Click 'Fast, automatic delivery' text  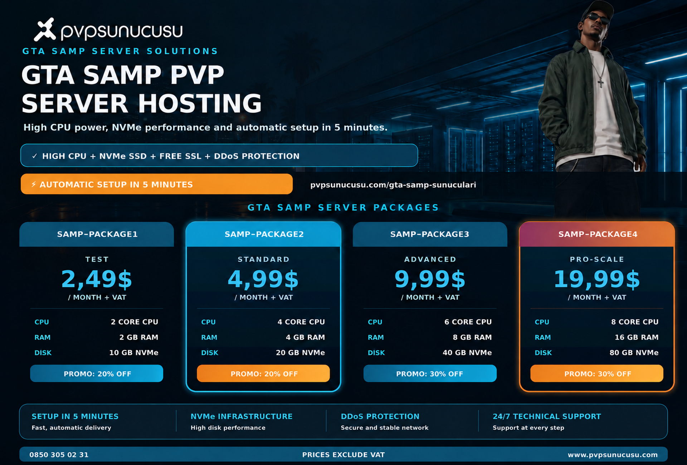(x=71, y=428)
